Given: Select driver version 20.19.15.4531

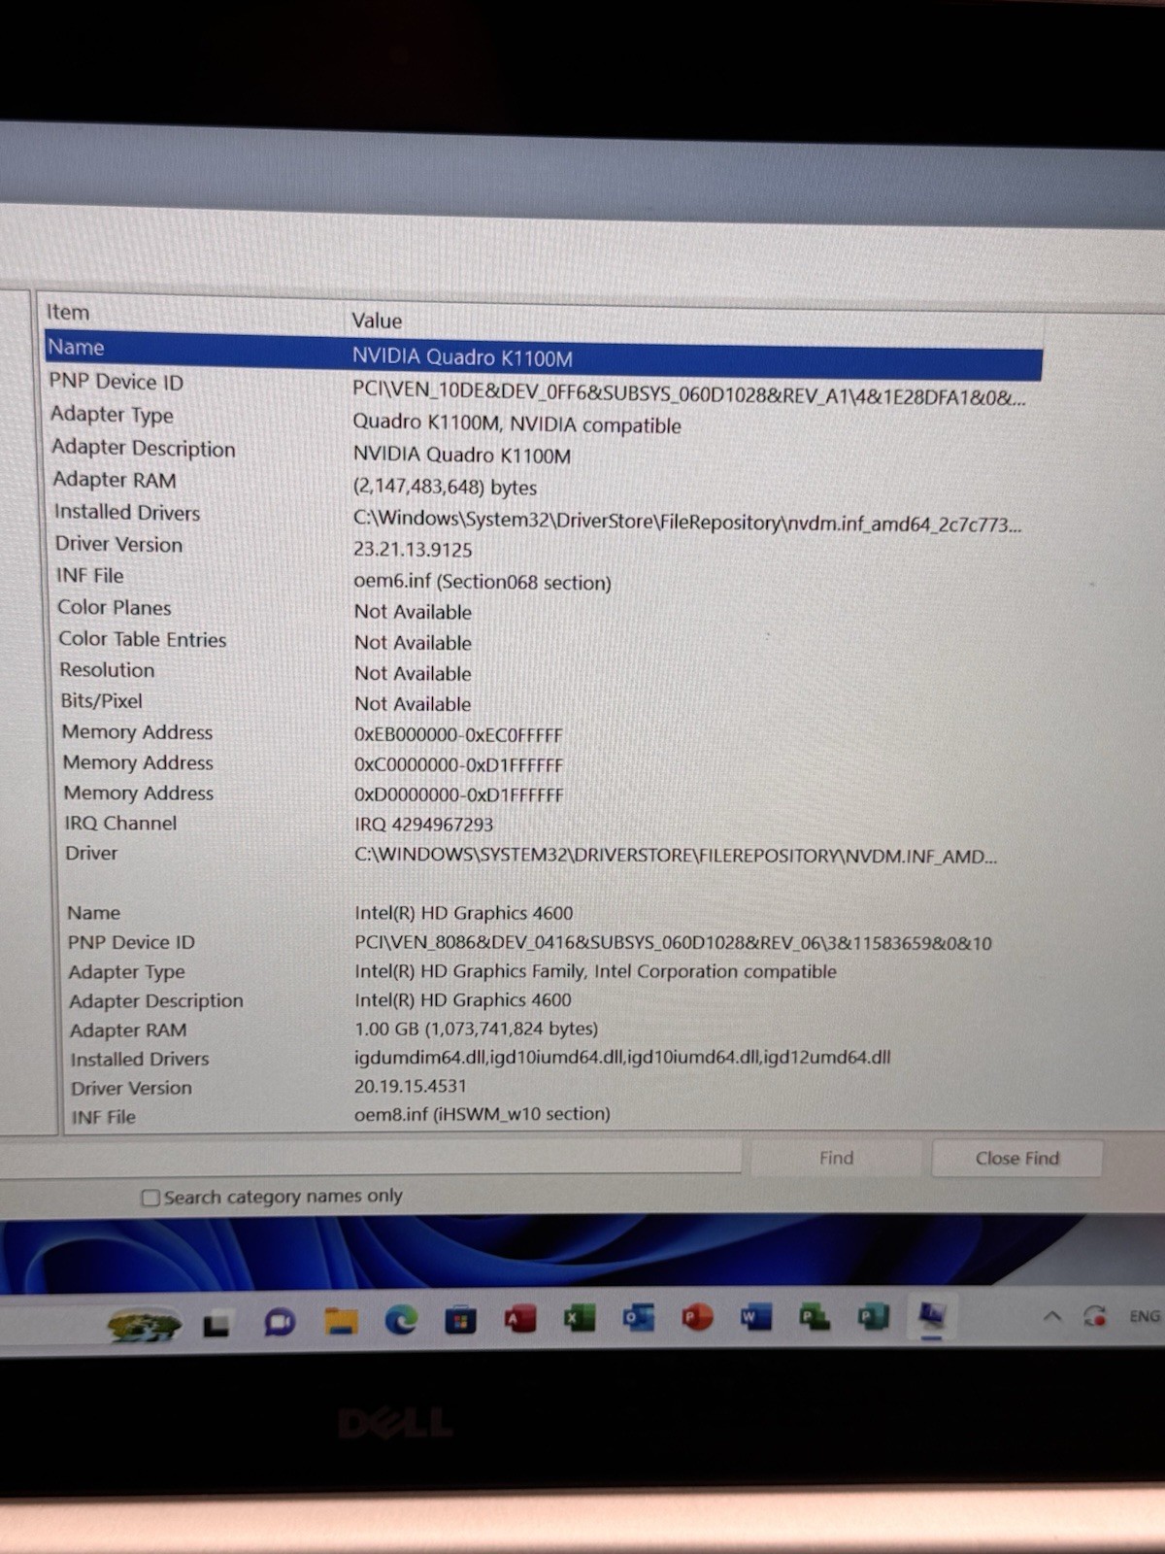Looking at the screenshot, I should click(410, 1086).
